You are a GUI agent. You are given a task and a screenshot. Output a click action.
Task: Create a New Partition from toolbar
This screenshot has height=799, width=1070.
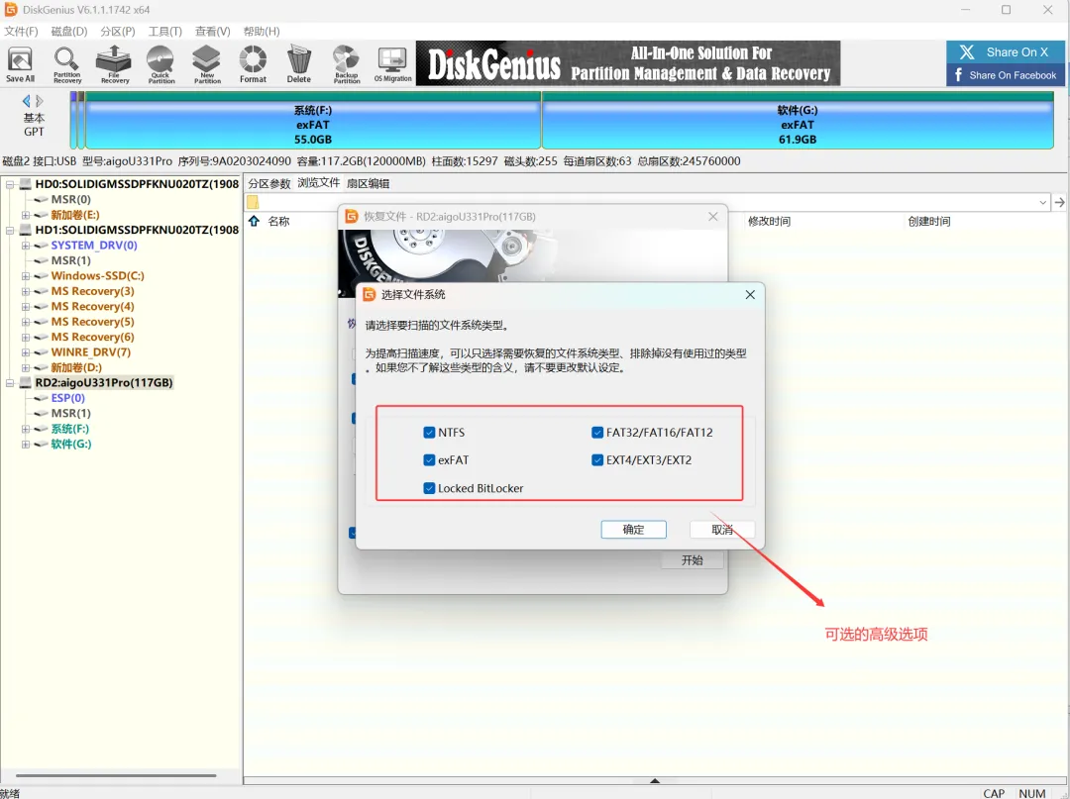(207, 64)
